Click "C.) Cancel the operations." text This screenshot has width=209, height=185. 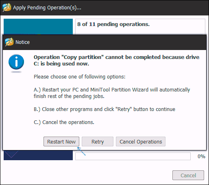click(64, 122)
